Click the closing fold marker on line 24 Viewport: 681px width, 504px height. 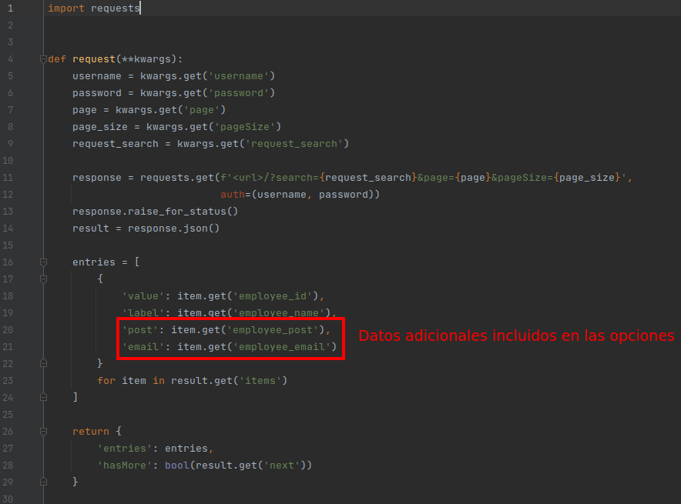(43, 397)
